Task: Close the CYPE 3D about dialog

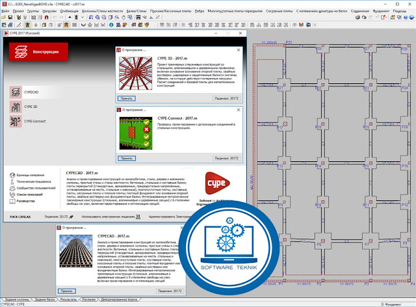Action: coord(239,50)
